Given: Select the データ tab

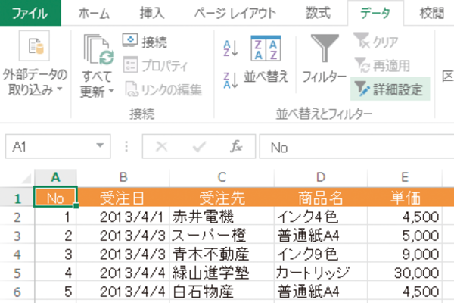Looking at the screenshot, I should [x=375, y=14].
